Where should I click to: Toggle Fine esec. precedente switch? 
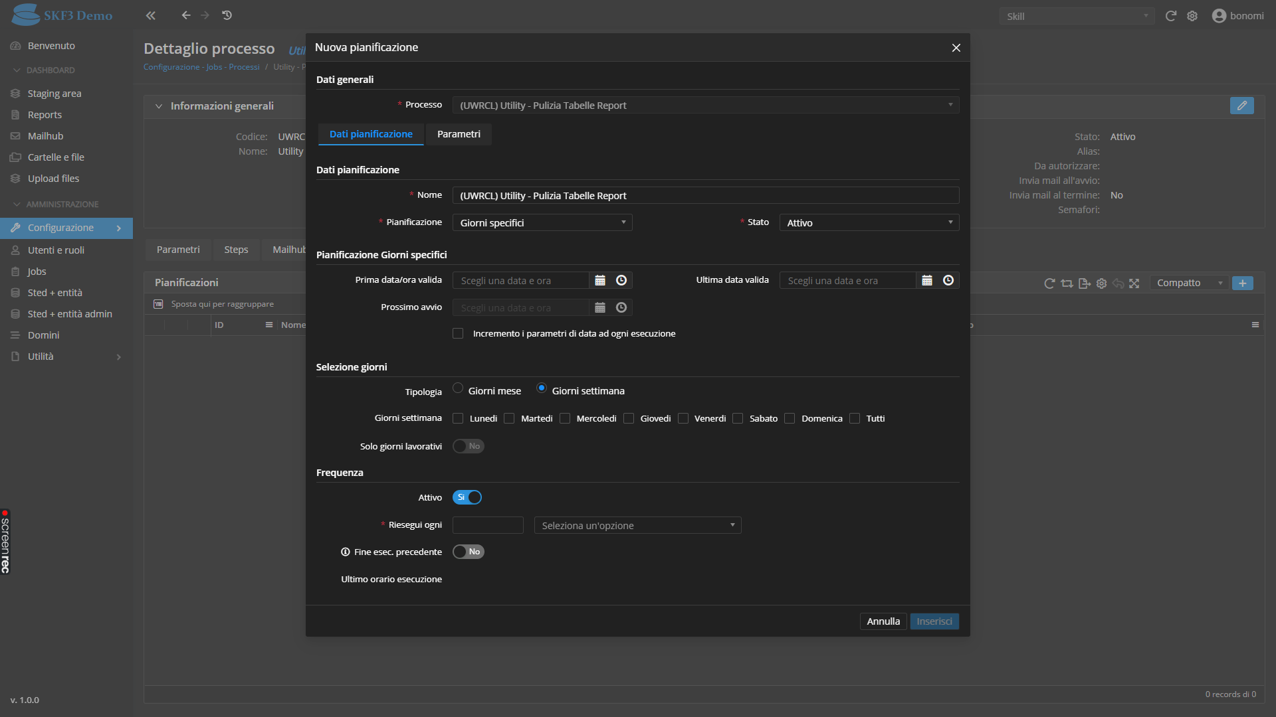(468, 552)
